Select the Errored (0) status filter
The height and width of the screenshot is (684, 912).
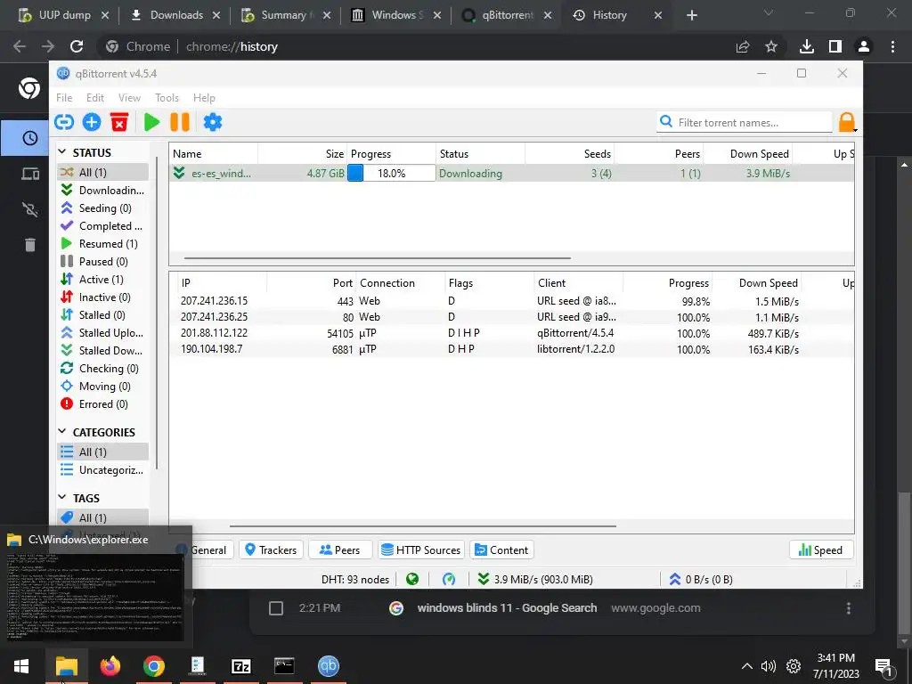click(x=103, y=404)
